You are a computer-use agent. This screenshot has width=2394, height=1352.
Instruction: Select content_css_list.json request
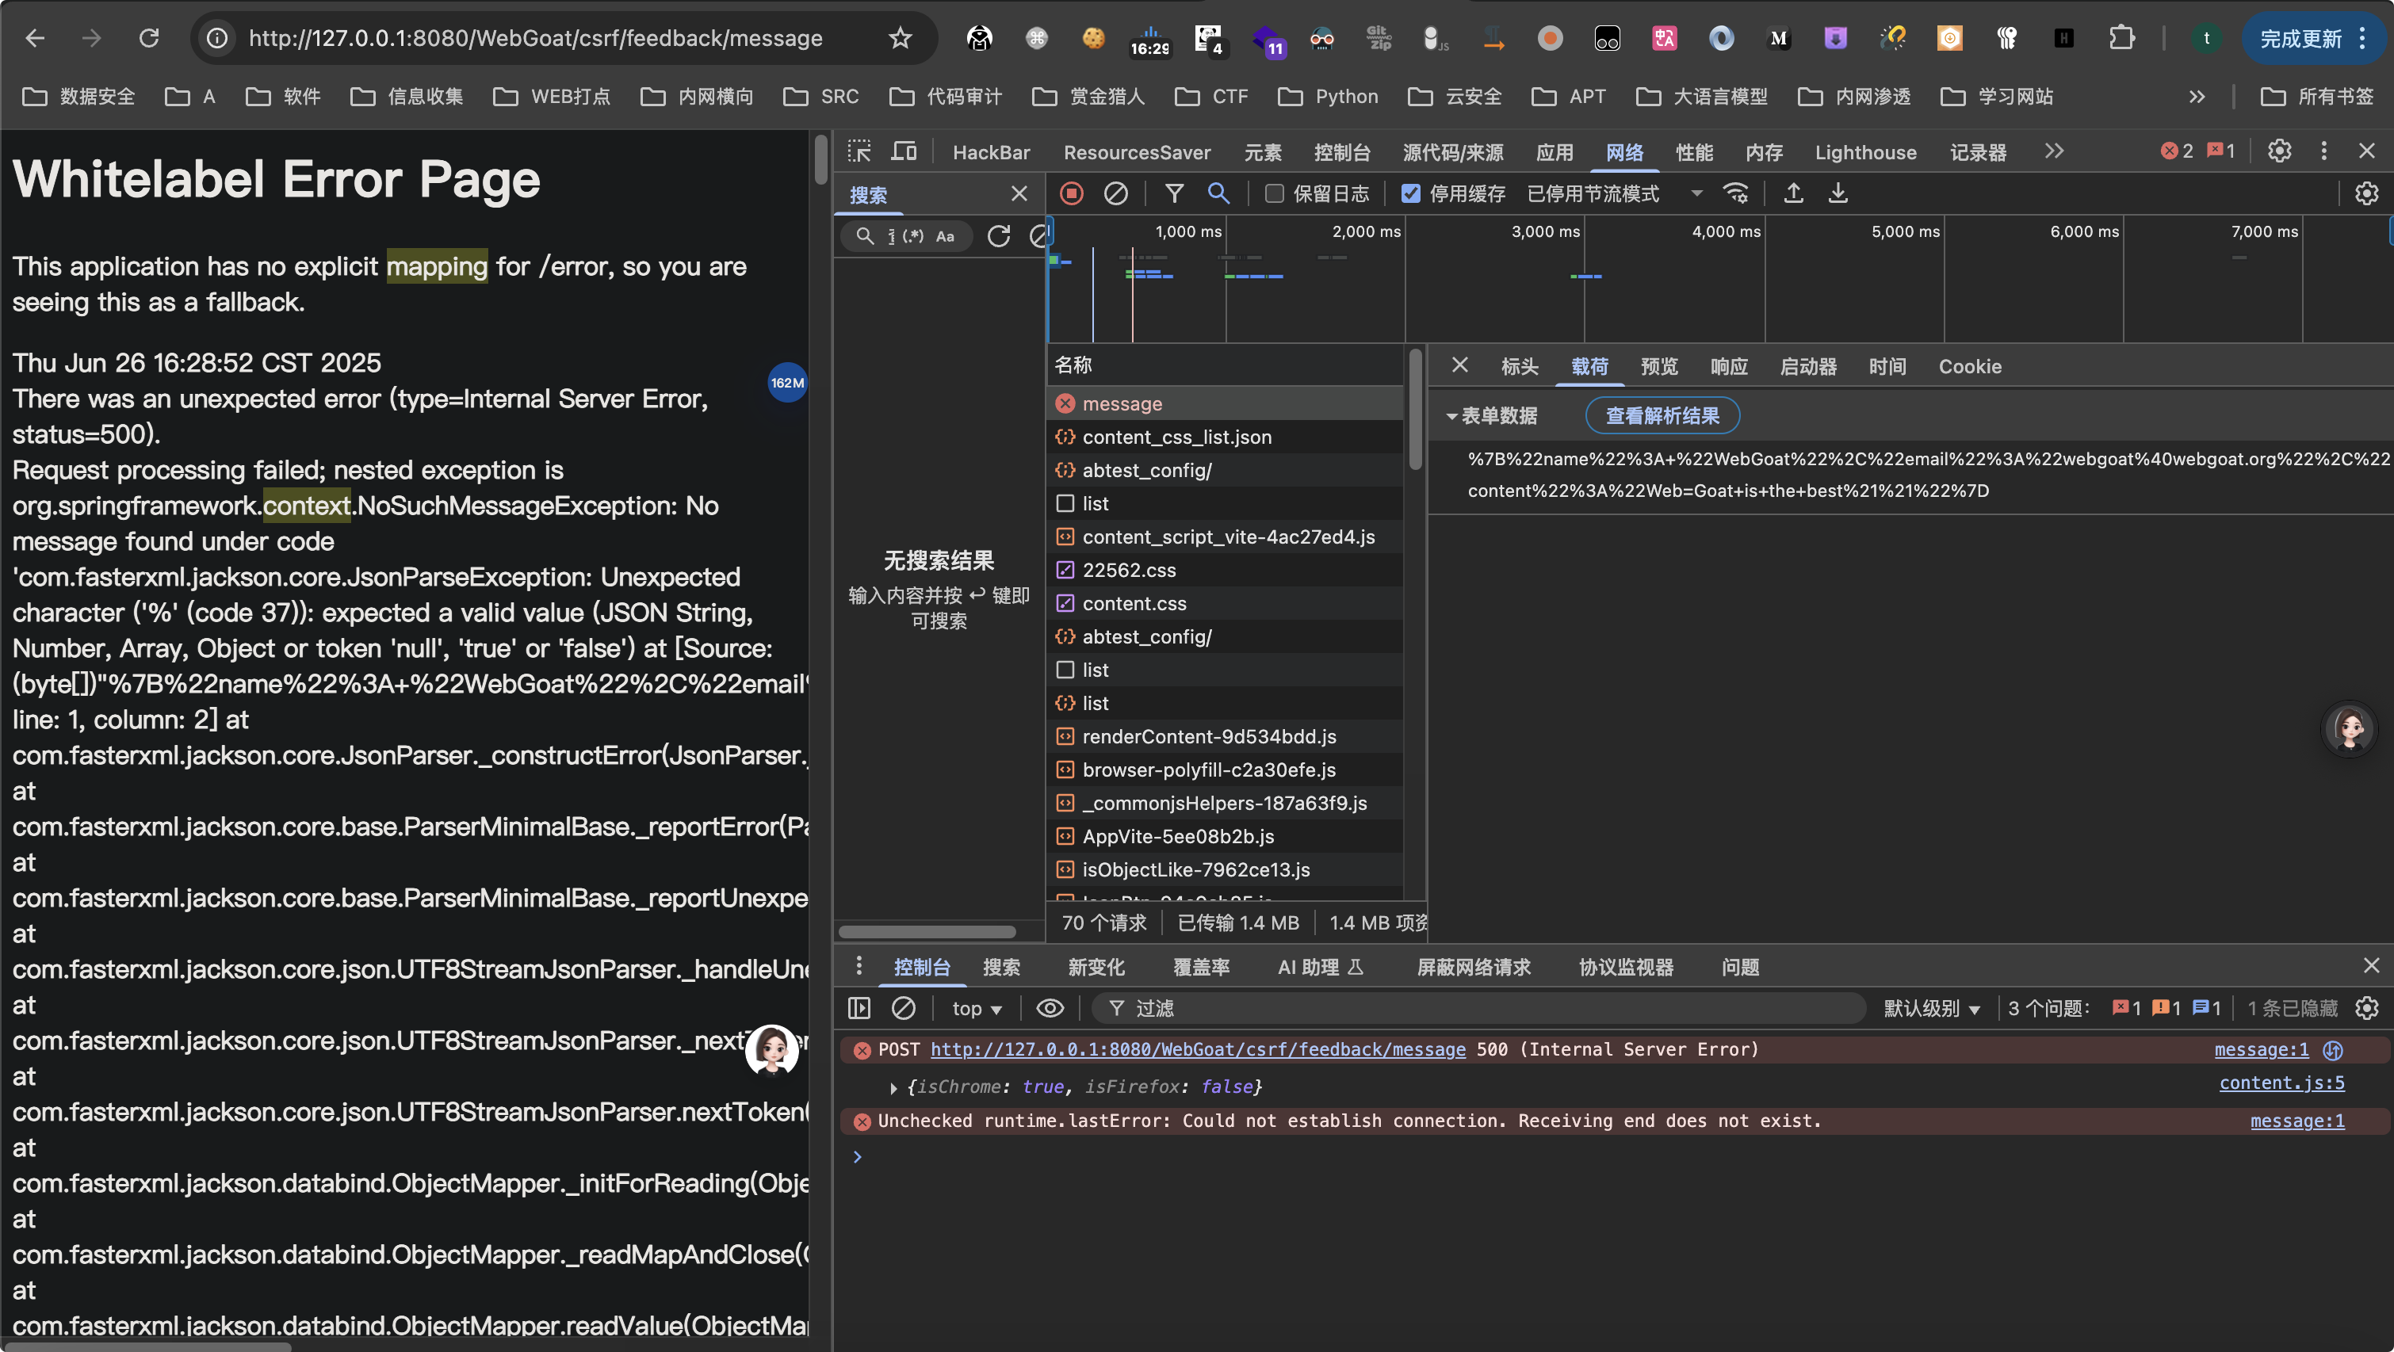[1225, 437]
